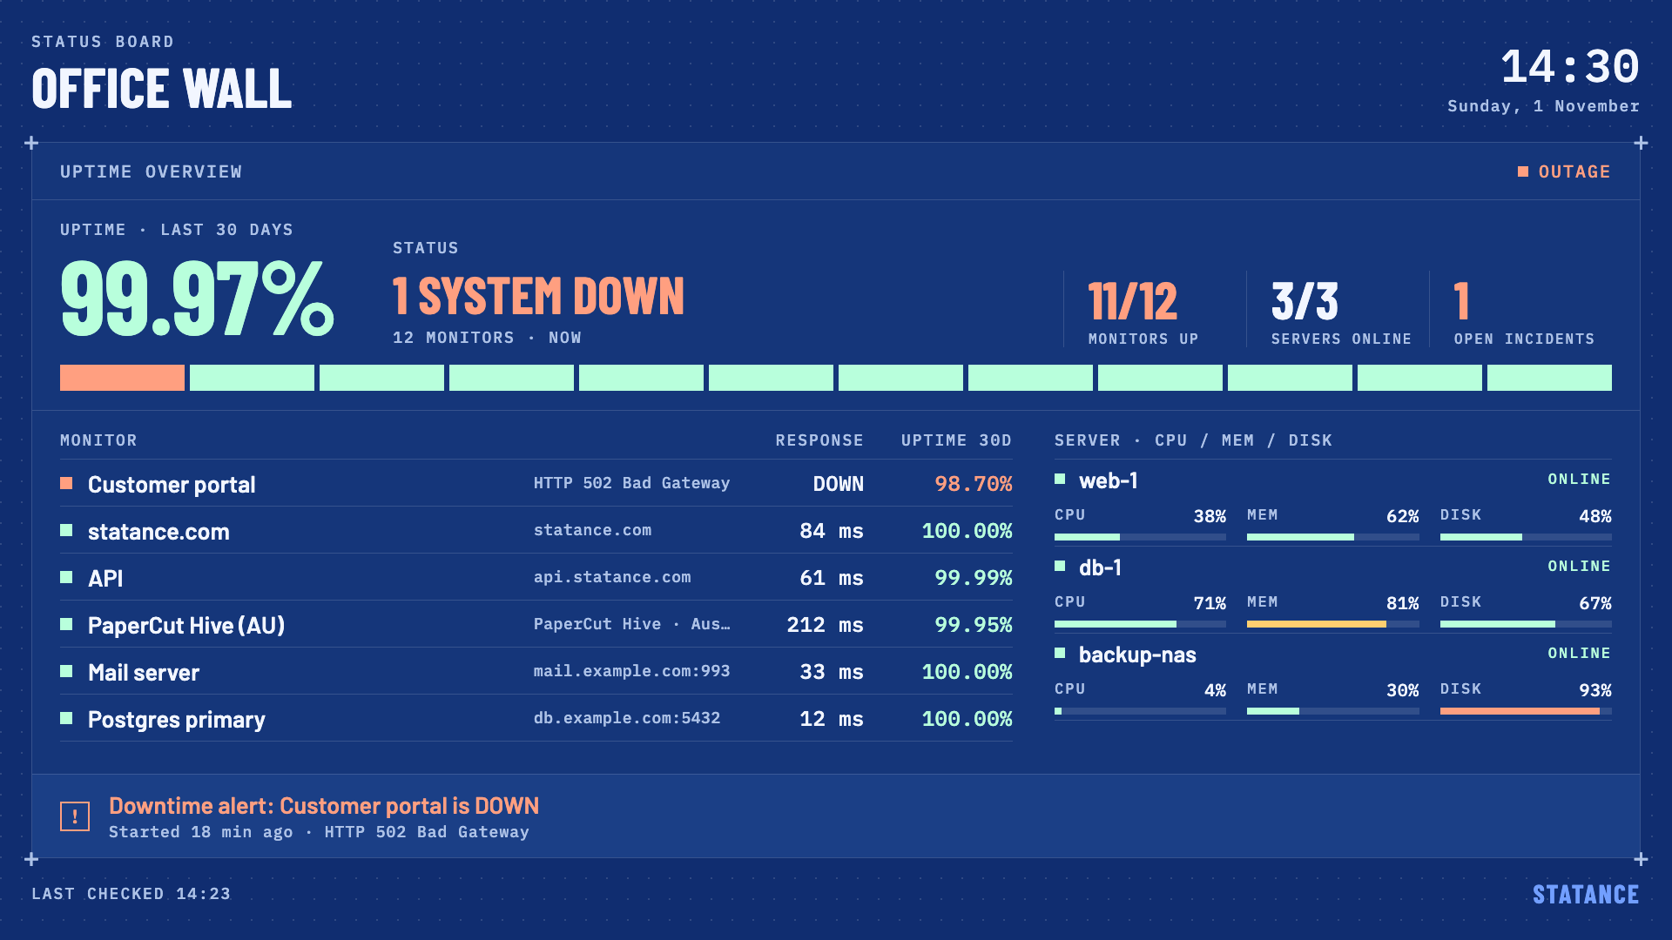Click the green status square beside statance.com

click(x=66, y=530)
